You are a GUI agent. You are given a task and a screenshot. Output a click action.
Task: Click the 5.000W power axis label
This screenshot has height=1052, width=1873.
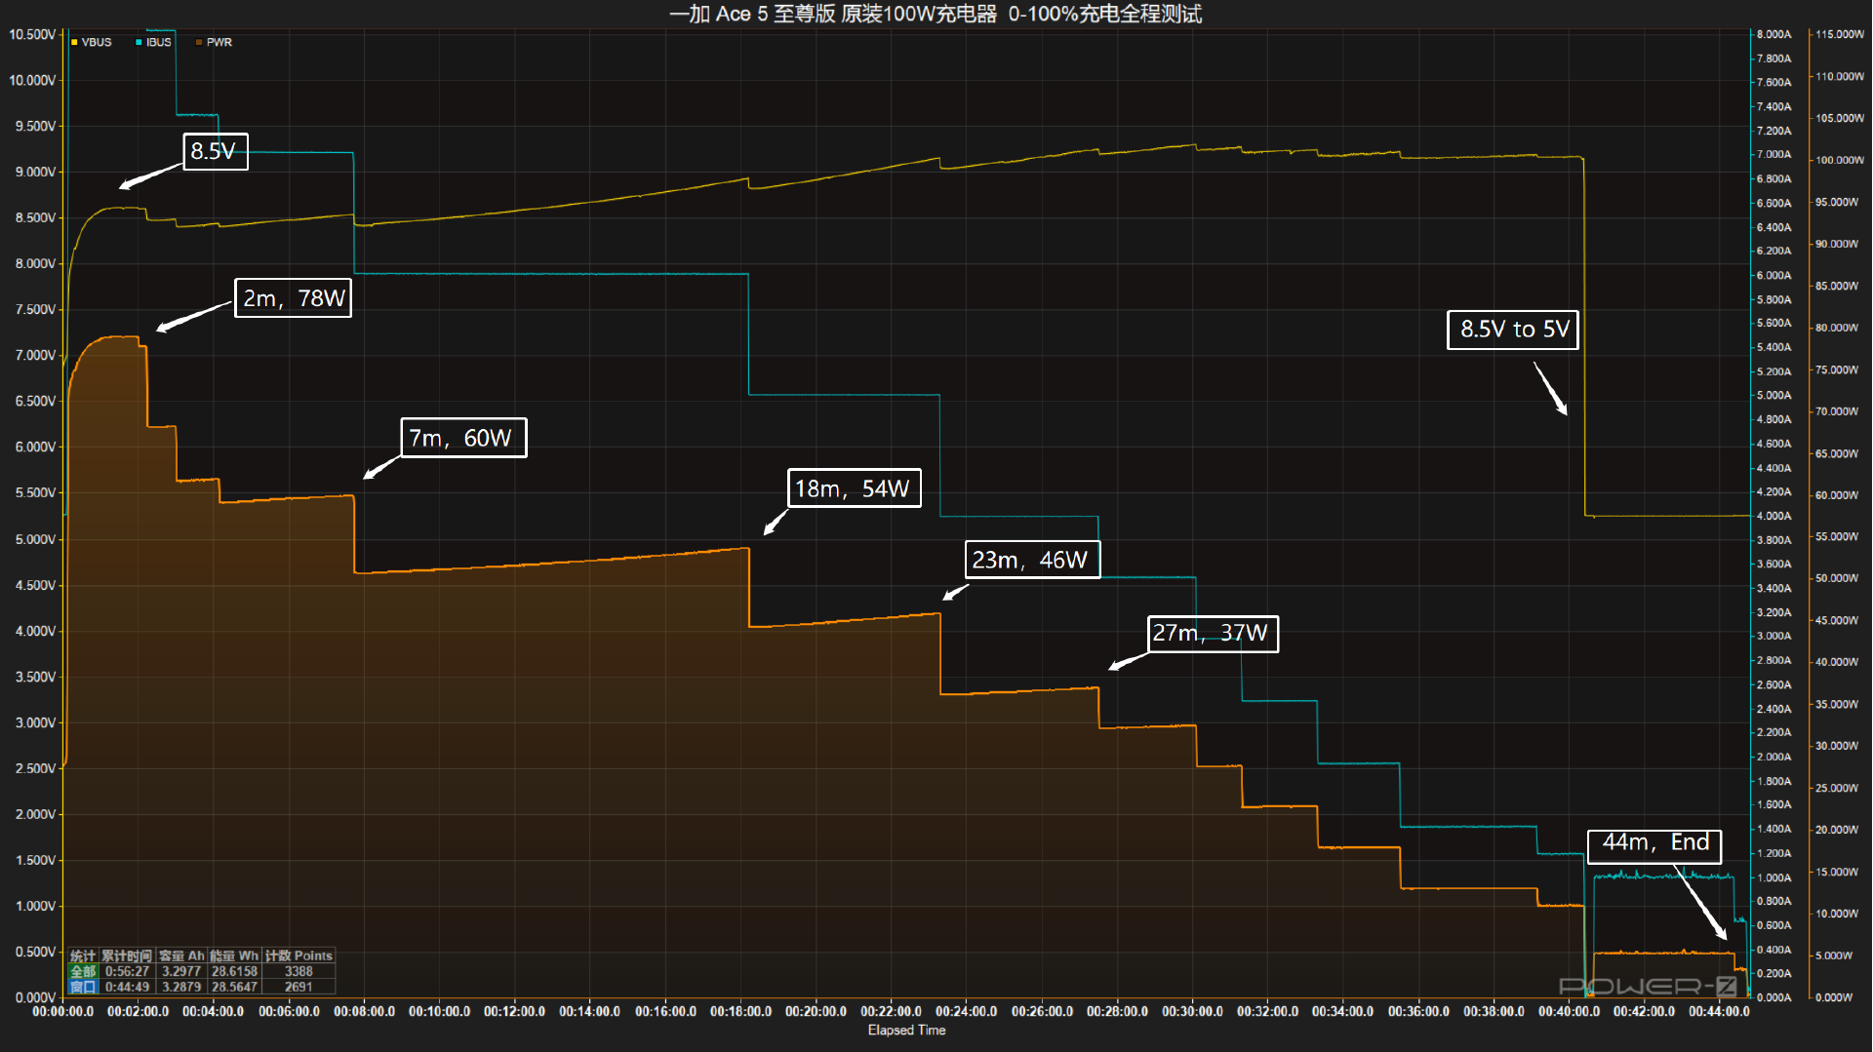pos(1834,955)
